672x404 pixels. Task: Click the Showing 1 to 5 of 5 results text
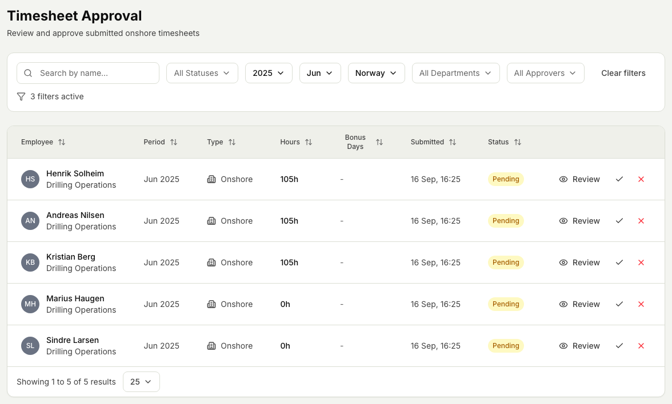pyautogui.click(x=66, y=382)
